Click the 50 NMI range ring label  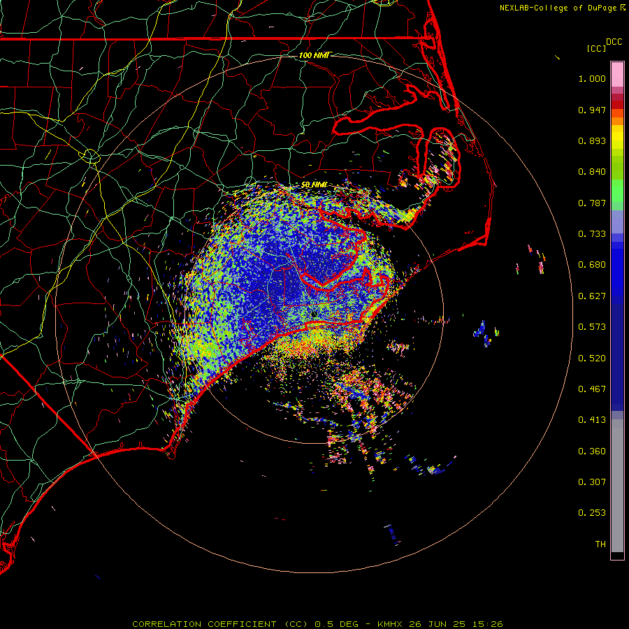(x=314, y=185)
